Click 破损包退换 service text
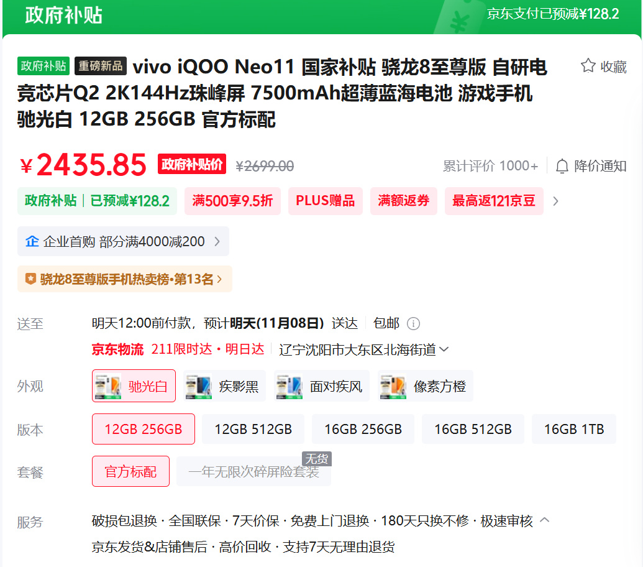The image size is (643, 567). tap(124, 520)
